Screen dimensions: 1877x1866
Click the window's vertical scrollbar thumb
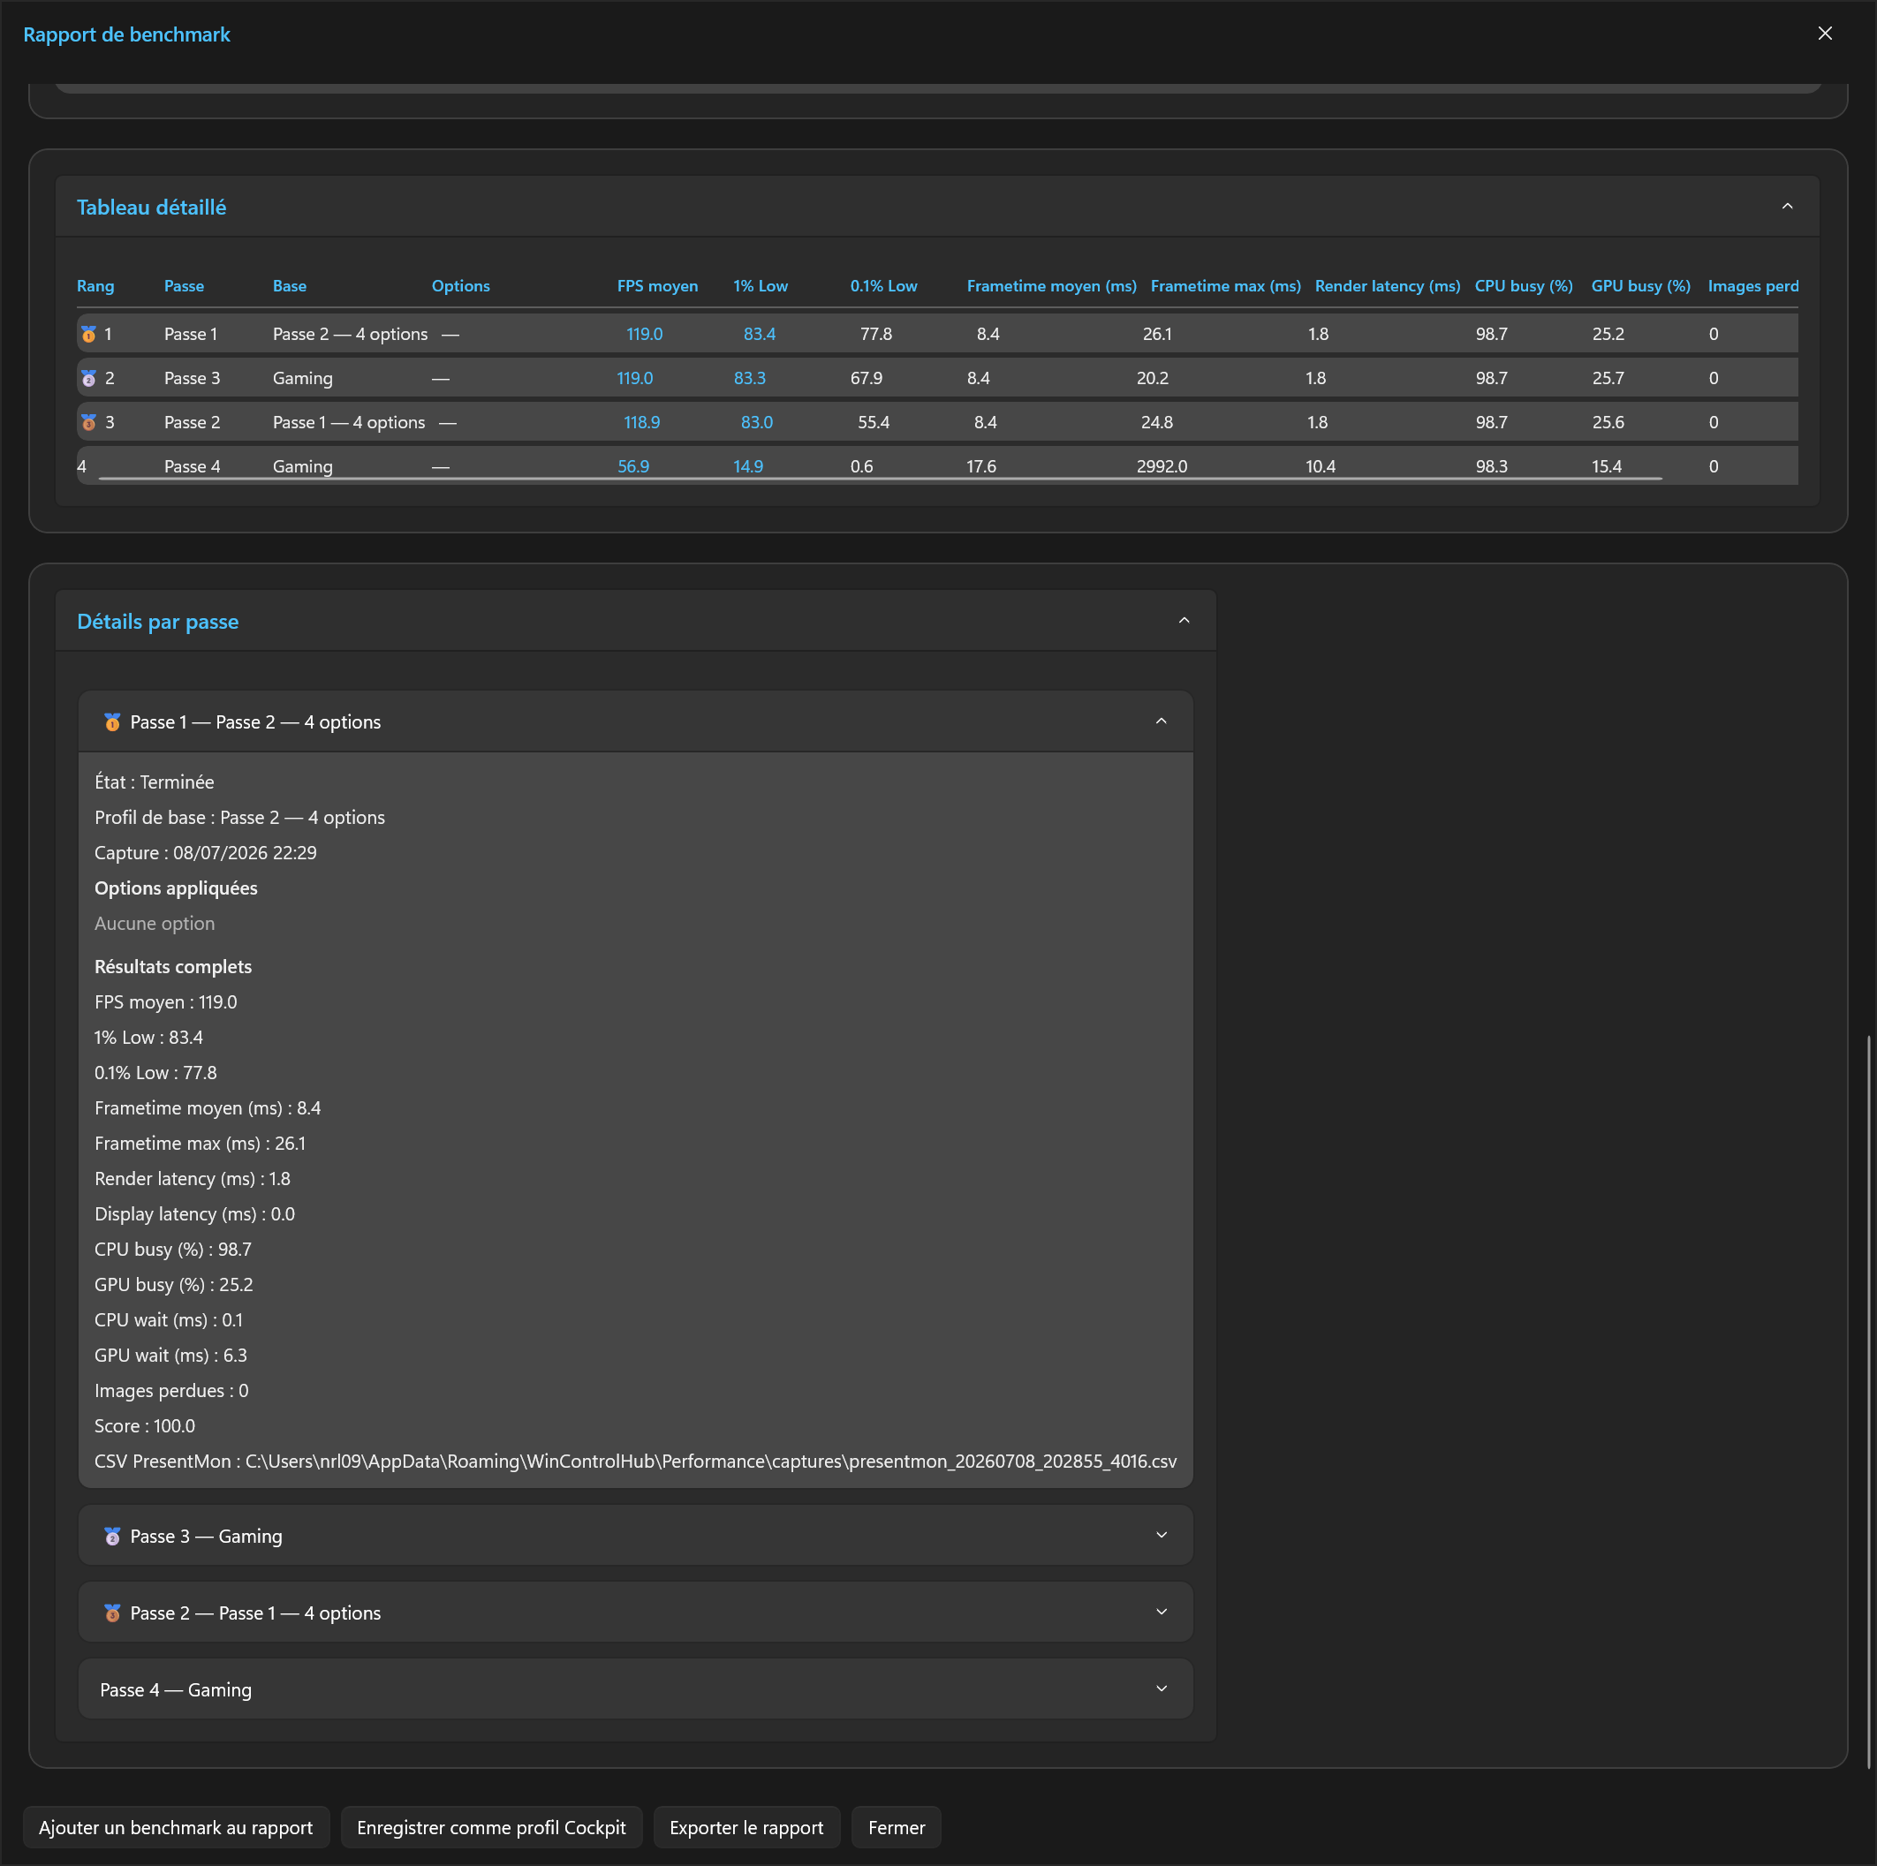(x=1868, y=1401)
